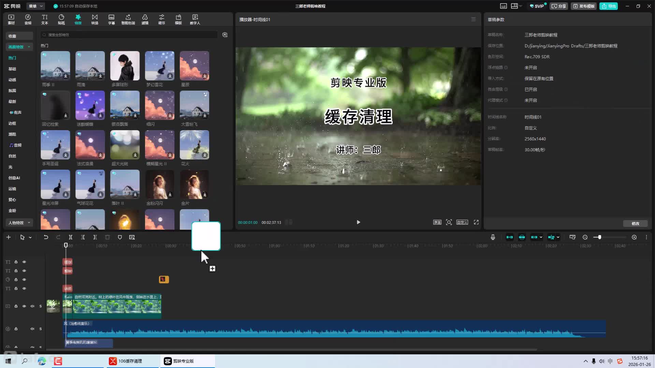Hide the first text track eye icon
Viewport: 655px width, 368px height.
[24, 262]
